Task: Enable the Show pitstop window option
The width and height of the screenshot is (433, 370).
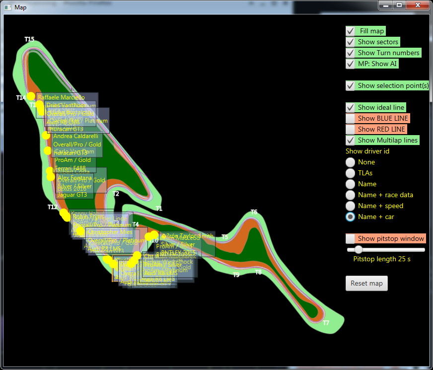Action: tap(350, 239)
